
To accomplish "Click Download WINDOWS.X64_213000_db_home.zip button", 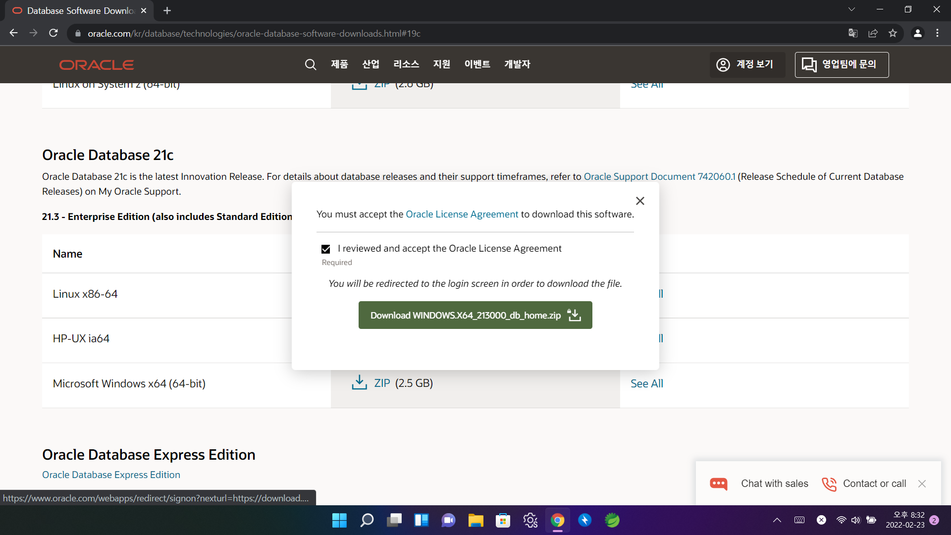I will (475, 315).
